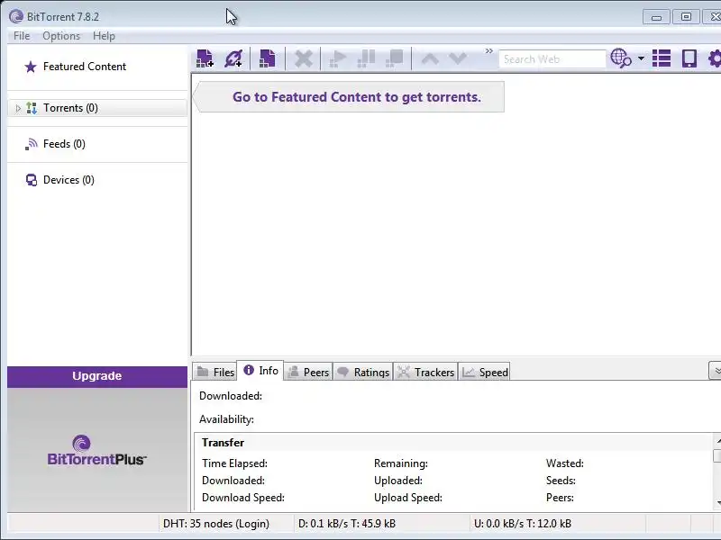Expand the Torrents (0) tree node
The image size is (721, 540).
click(x=18, y=108)
